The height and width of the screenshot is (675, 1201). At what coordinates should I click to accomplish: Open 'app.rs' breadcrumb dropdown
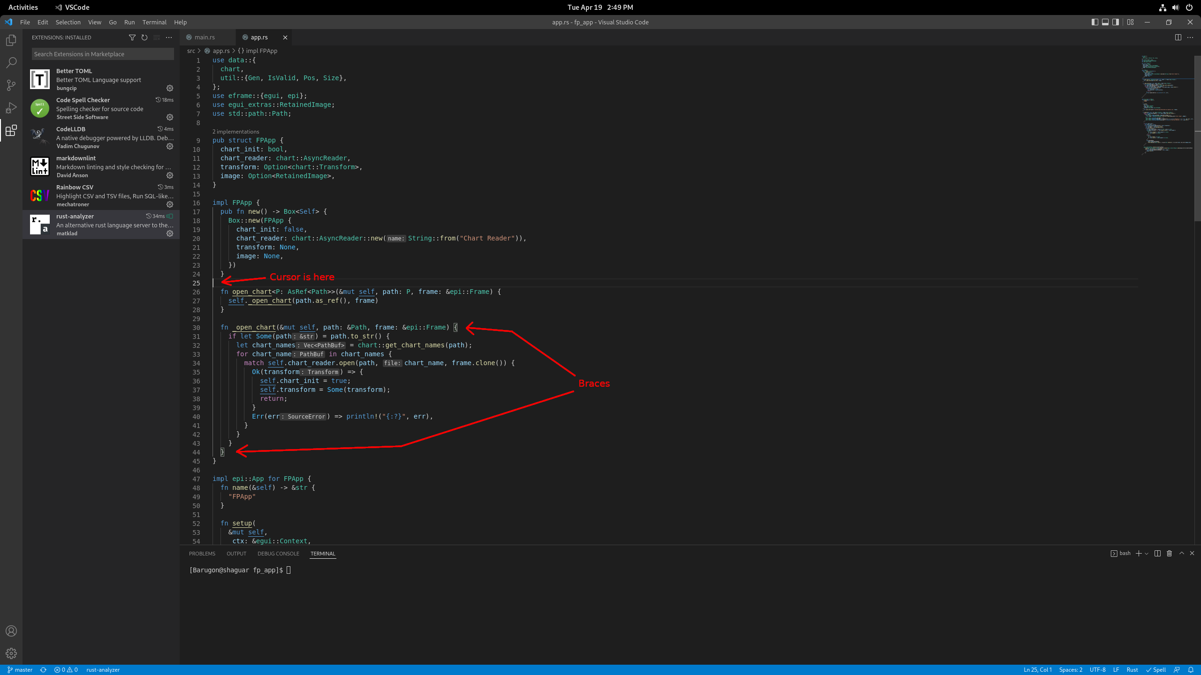click(217, 51)
